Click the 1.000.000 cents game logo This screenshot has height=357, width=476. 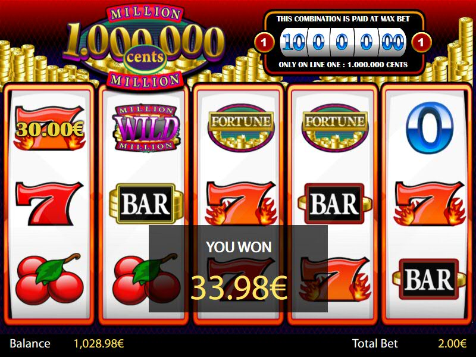(x=145, y=47)
